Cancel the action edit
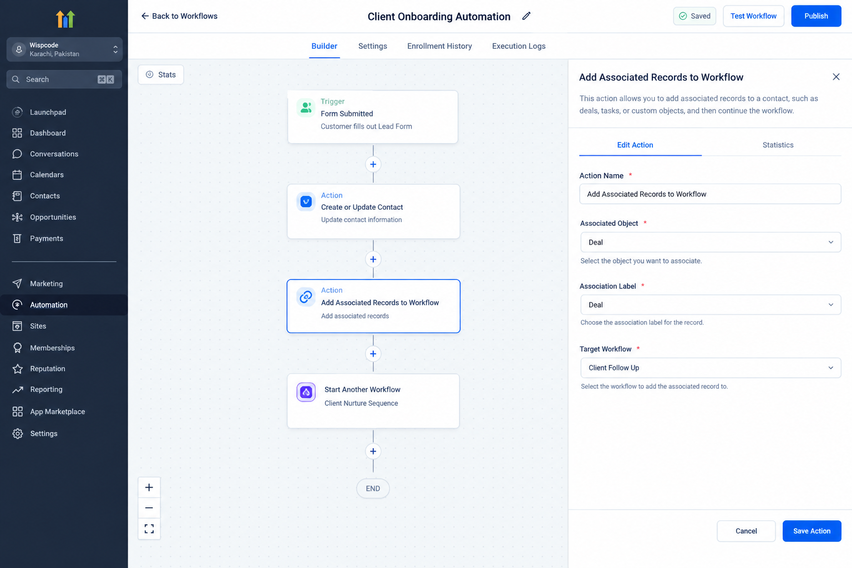Image resolution: width=852 pixels, height=568 pixels. (746, 531)
